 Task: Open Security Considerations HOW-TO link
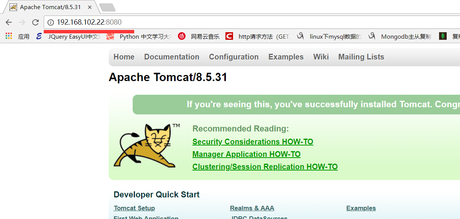pyautogui.click(x=253, y=142)
